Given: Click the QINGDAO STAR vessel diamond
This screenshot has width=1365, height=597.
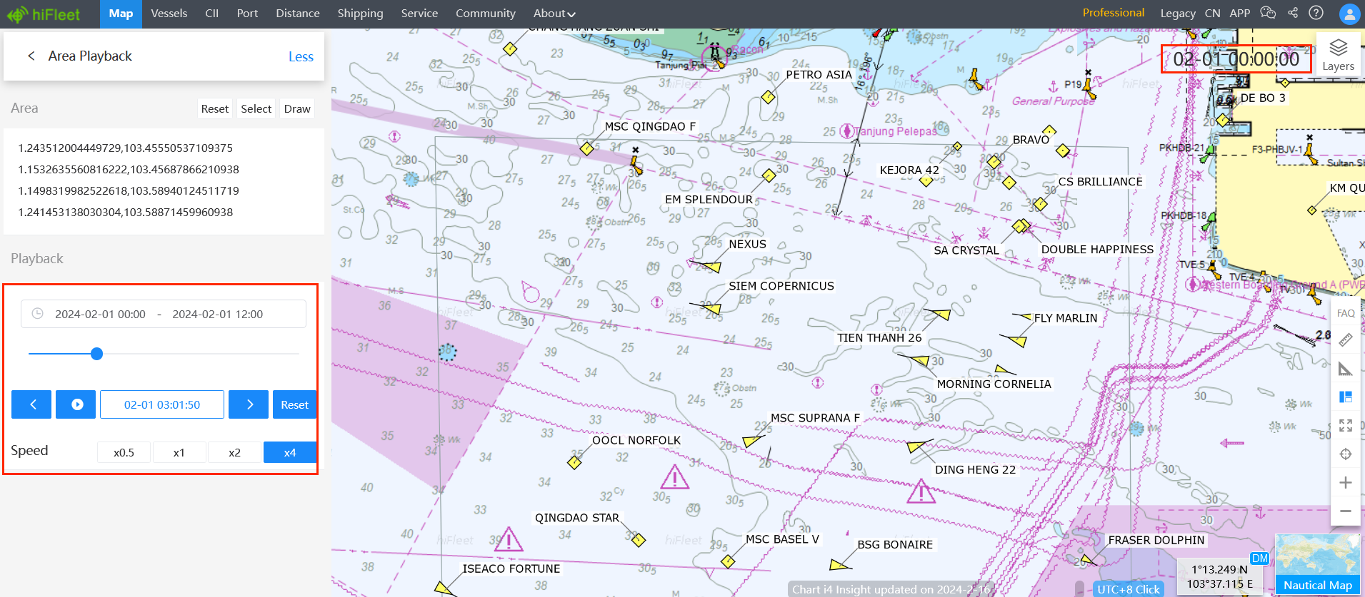Looking at the screenshot, I should (x=639, y=540).
